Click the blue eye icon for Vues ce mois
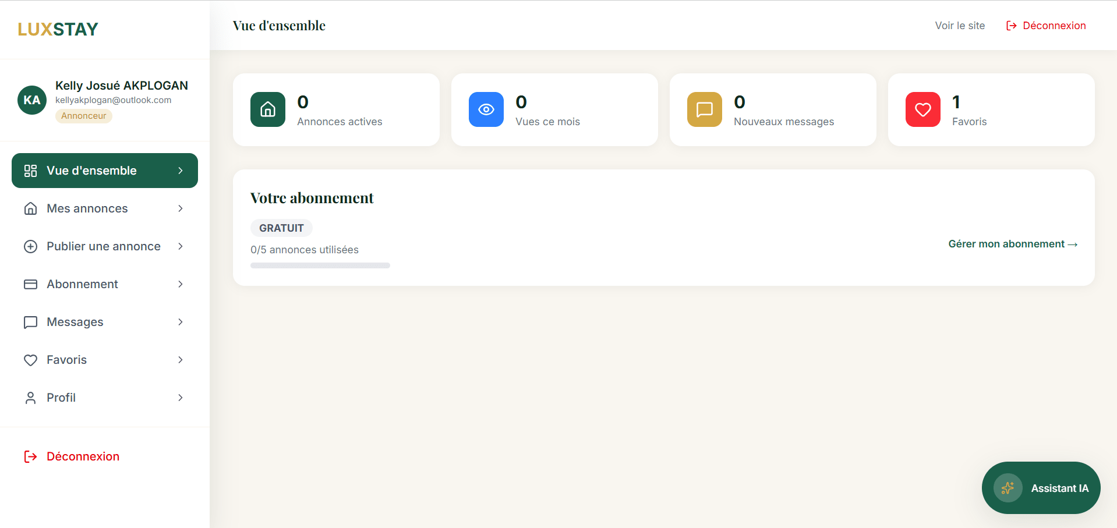The image size is (1117, 528). (486, 109)
